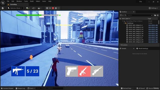Open Edit link for KB3D_NEC_BldgLG_A

153,25
